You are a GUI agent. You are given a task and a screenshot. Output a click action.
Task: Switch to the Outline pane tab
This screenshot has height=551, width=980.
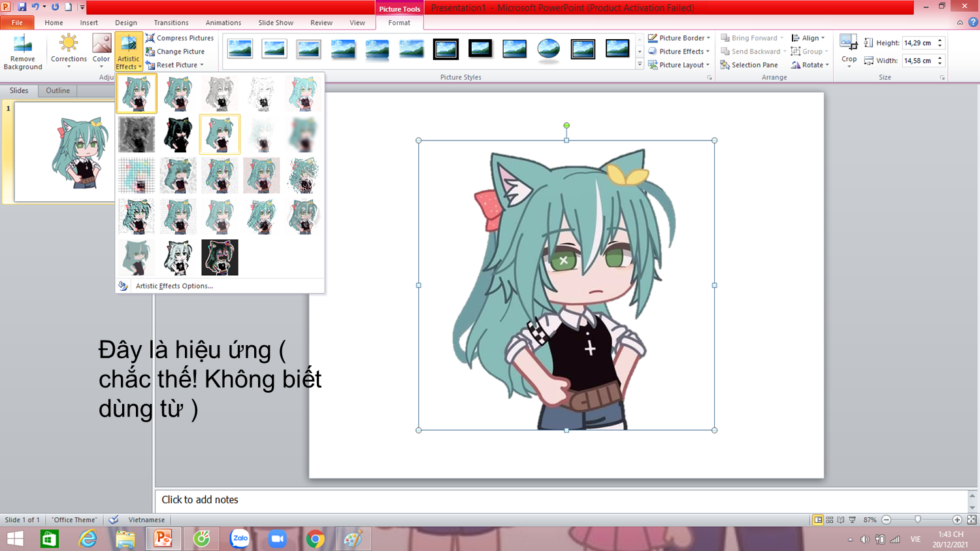pyautogui.click(x=58, y=91)
